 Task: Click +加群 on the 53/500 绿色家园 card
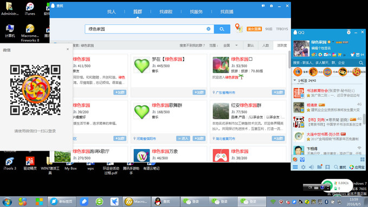(279, 92)
